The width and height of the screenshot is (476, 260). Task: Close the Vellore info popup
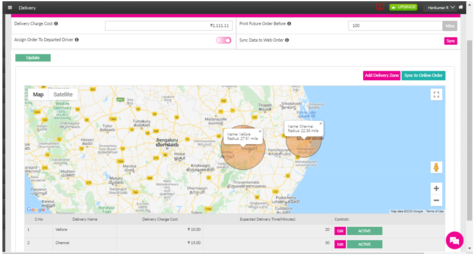pyautogui.click(x=260, y=131)
